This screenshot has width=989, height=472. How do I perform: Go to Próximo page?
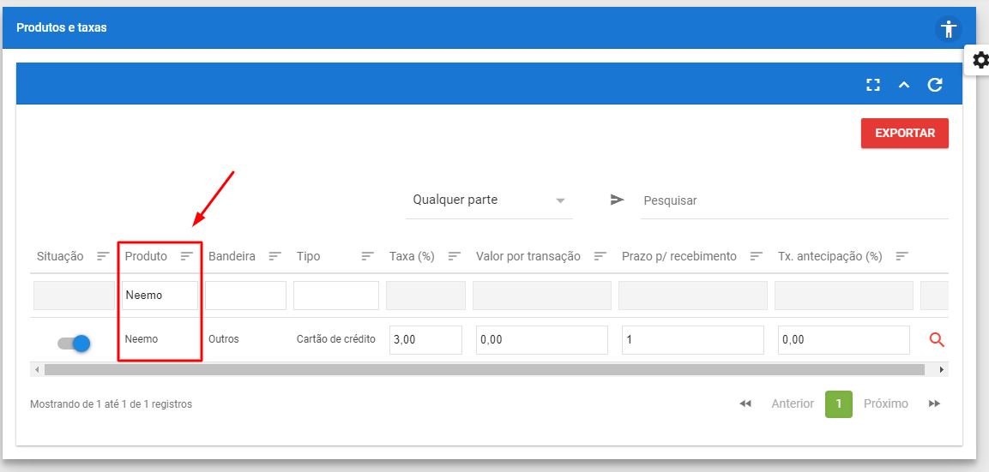click(x=885, y=403)
